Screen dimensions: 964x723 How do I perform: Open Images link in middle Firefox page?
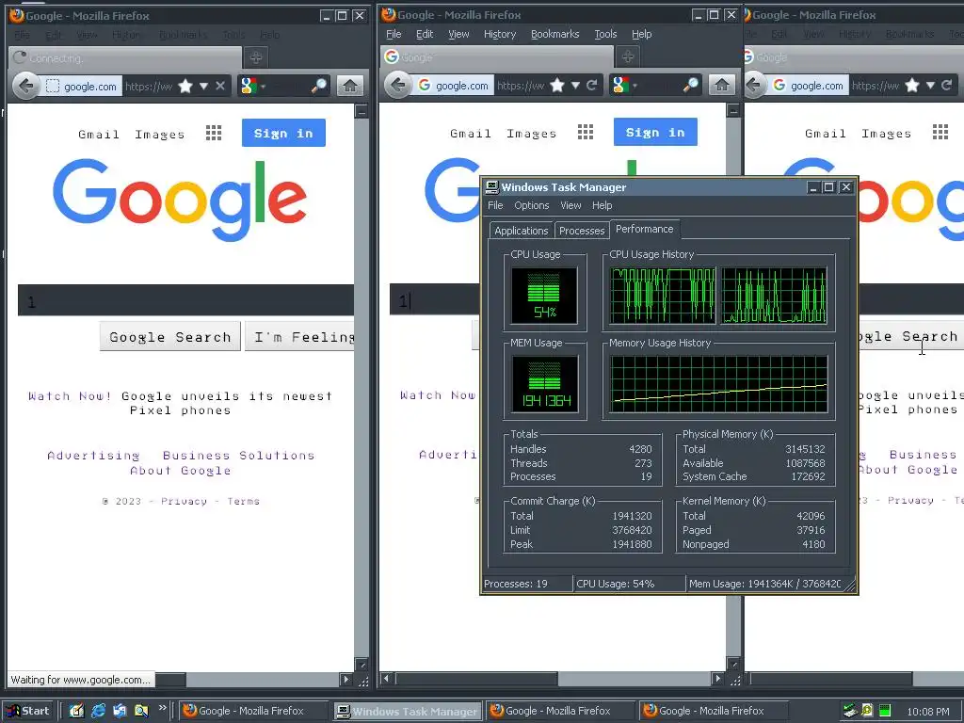click(531, 134)
